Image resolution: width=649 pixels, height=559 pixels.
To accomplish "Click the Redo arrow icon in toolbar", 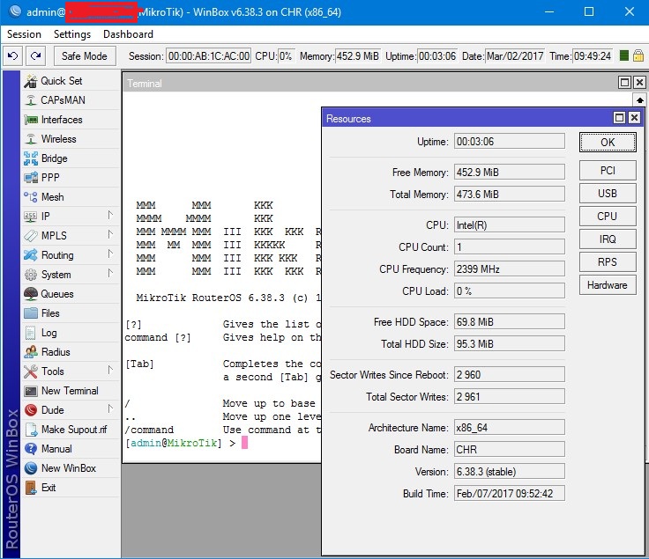I will coord(35,55).
